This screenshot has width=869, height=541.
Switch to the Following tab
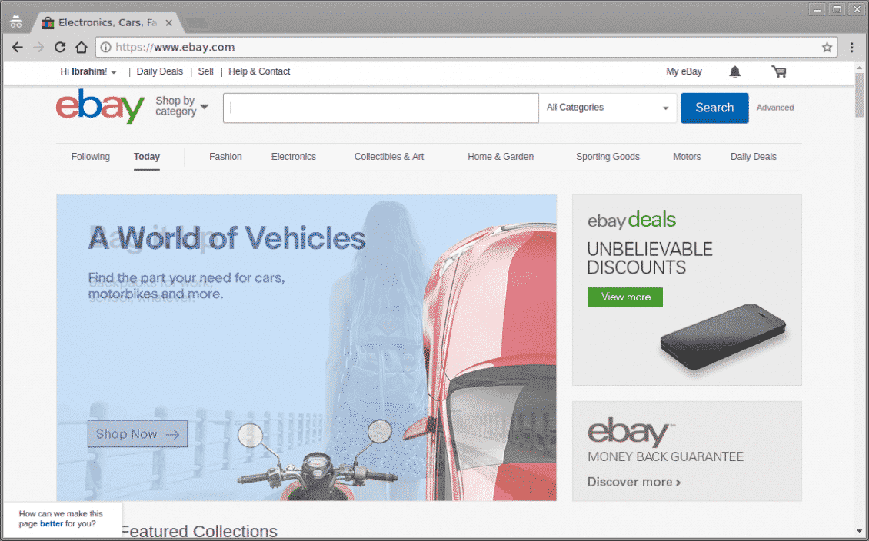[90, 157]
